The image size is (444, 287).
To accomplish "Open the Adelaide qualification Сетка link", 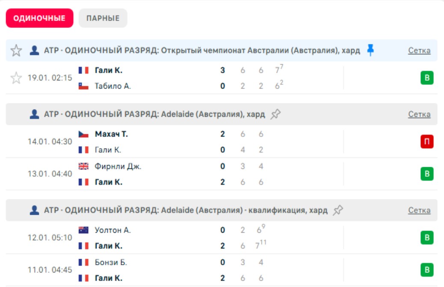I will tap(419, 210).
